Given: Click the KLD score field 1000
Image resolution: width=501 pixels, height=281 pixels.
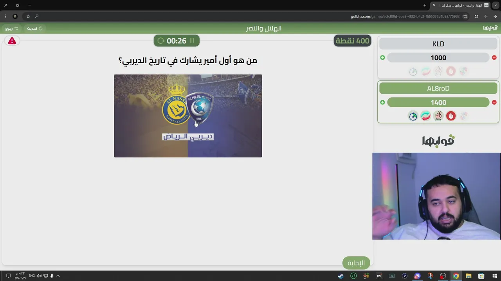Looking at the screenshot, I should (438, 58).
